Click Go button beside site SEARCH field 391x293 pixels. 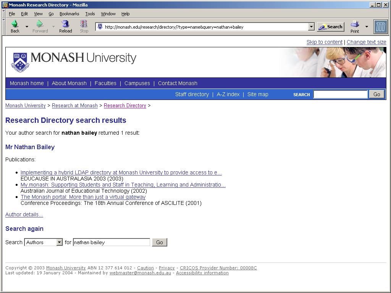[x=376, y=95]
